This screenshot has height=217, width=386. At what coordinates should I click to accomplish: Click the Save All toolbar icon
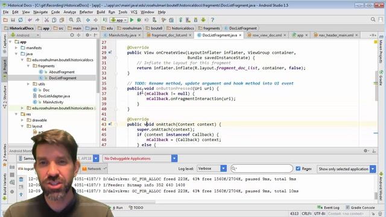pos(13,20)
